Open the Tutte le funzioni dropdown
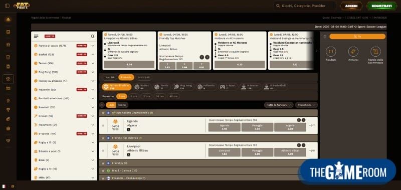Image resolution: width=401 pixels, height=190 pixels. pos(279,105)
